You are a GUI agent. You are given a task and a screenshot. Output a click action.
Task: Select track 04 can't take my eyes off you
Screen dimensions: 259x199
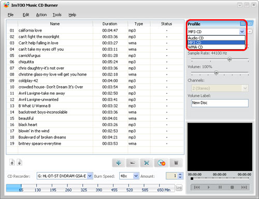[95, 49]
